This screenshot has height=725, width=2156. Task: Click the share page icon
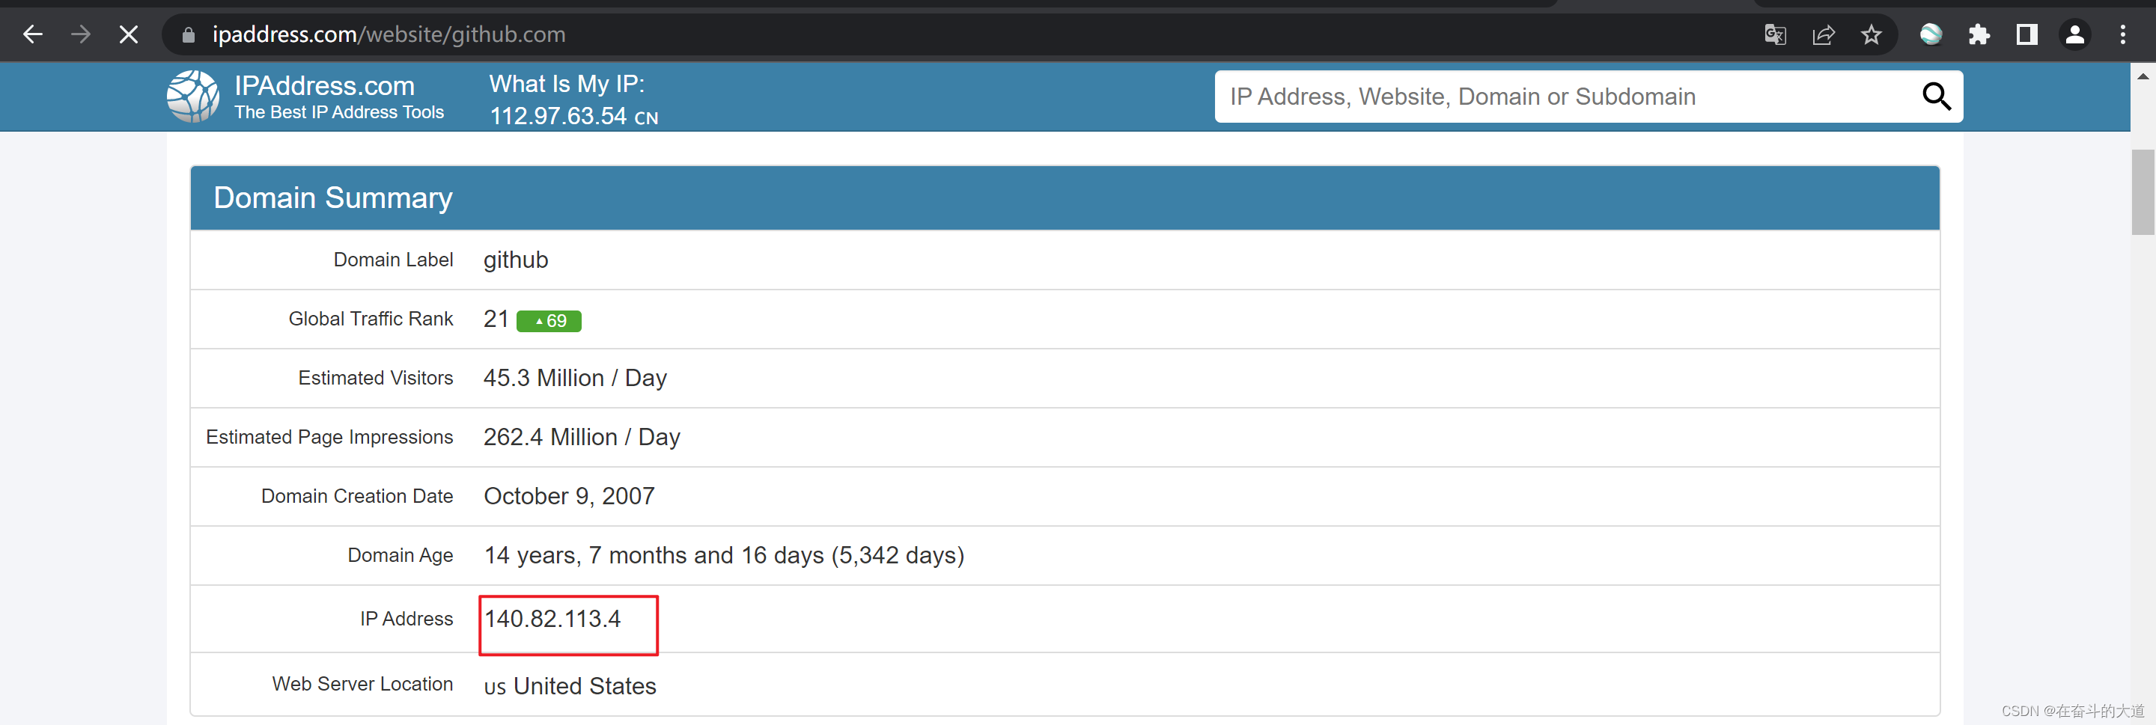tap(1824, 34)
